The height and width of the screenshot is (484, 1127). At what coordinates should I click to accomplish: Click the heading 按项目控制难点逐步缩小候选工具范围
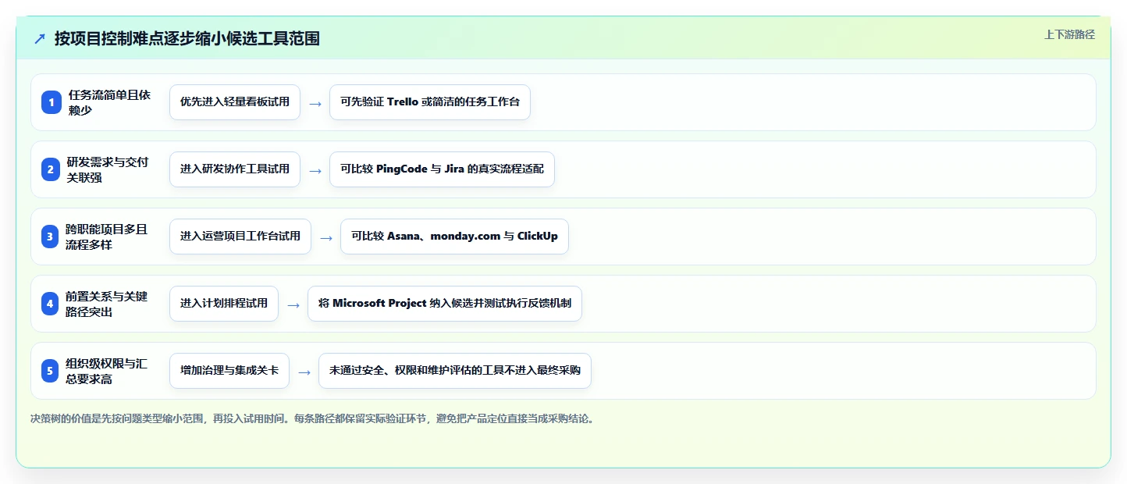pos(187,38)
